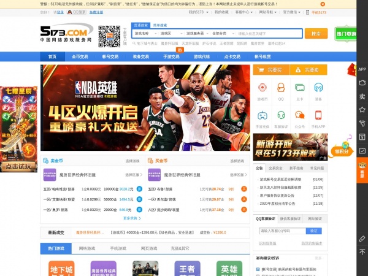Open the 公众号 WeChat icon
Screen dimensions: 368x276
[300, 115]
